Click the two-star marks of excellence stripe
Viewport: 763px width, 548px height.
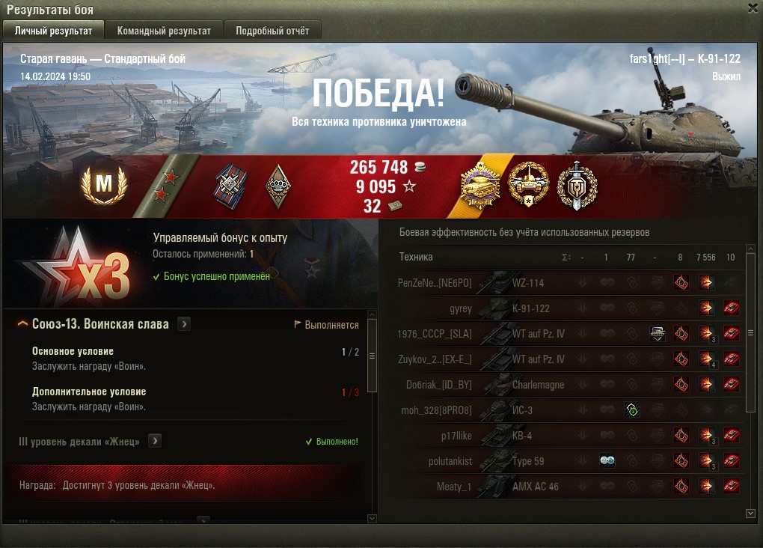coord(165,186)
